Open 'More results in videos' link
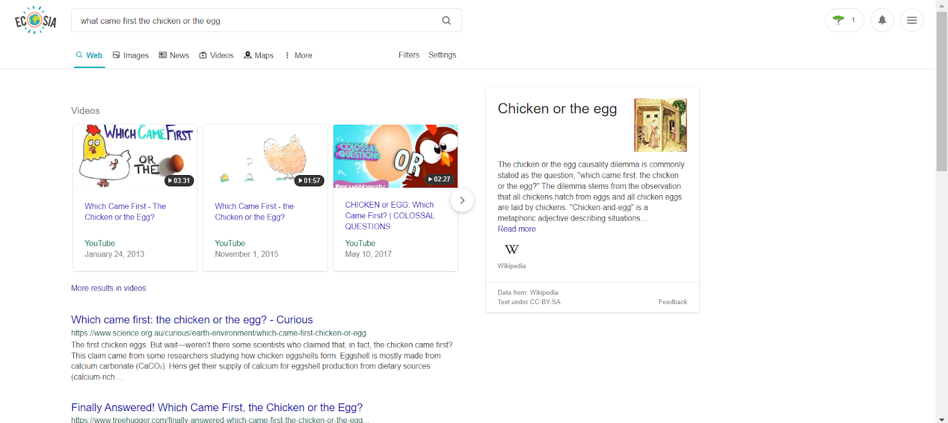948x423 pixels. tap(108, 288)
